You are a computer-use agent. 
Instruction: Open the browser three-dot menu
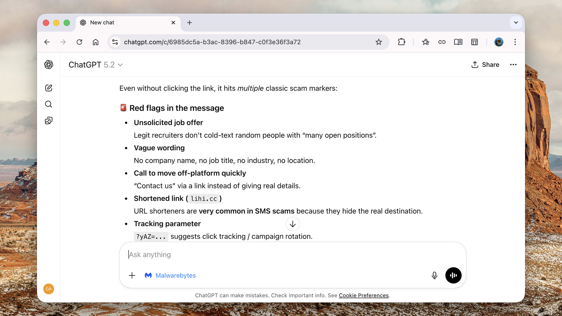pos(515,42)
